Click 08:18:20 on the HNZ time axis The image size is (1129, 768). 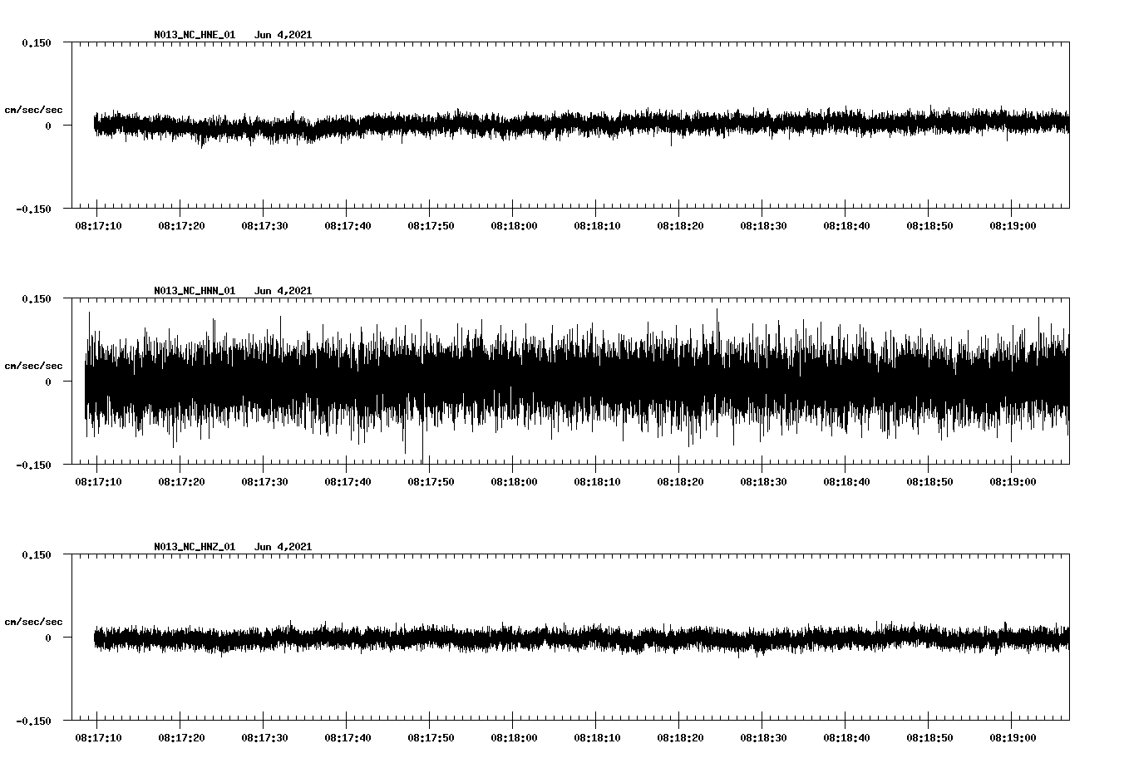pos(680,738)
